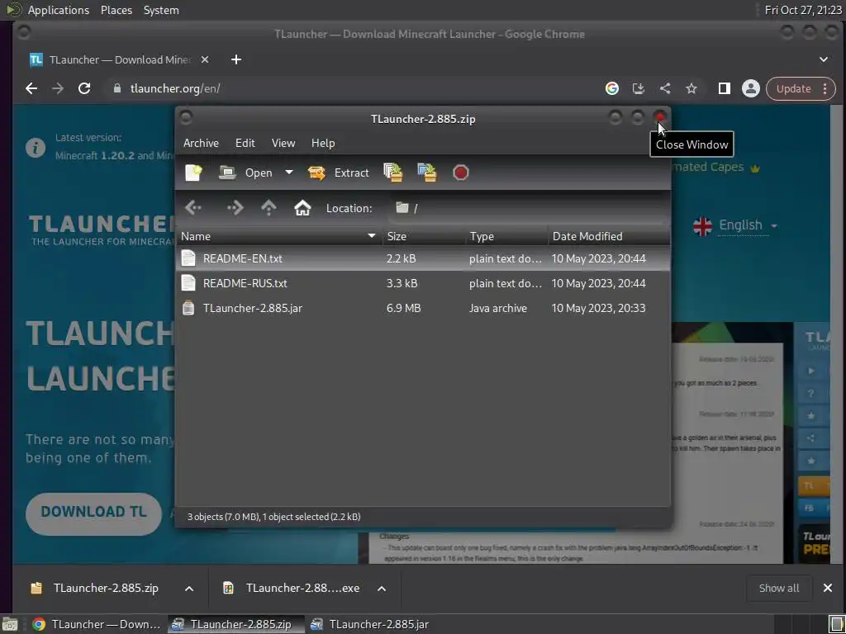Reload the tlauncher.org page
This screenshot has width=846, height=634.
84,88
